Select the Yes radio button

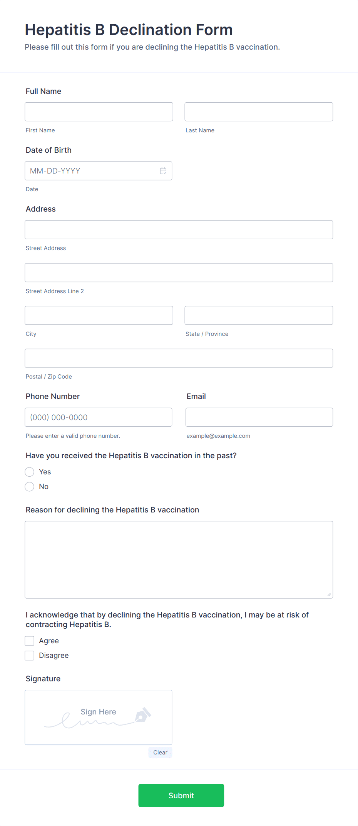(29, 472)
